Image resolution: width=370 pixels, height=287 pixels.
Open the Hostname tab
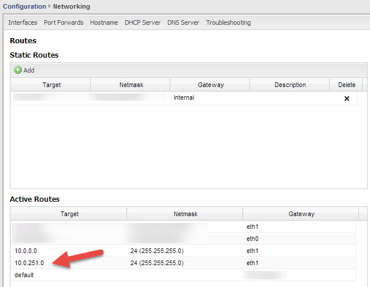[x=104, y=22]
